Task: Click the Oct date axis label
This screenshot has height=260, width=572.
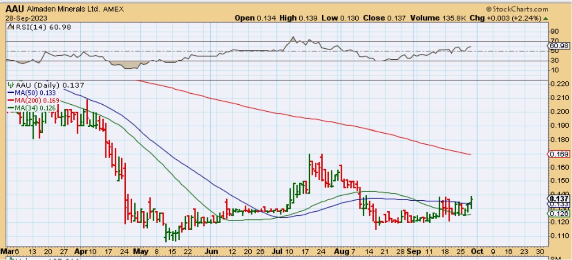Action: [477, 252]
